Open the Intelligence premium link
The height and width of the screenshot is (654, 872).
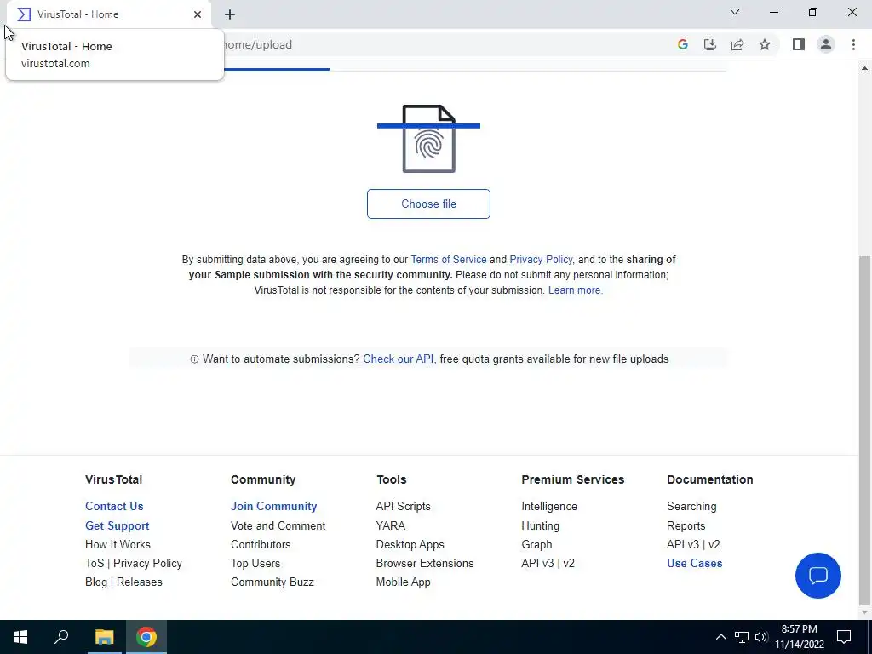(549, 506)
